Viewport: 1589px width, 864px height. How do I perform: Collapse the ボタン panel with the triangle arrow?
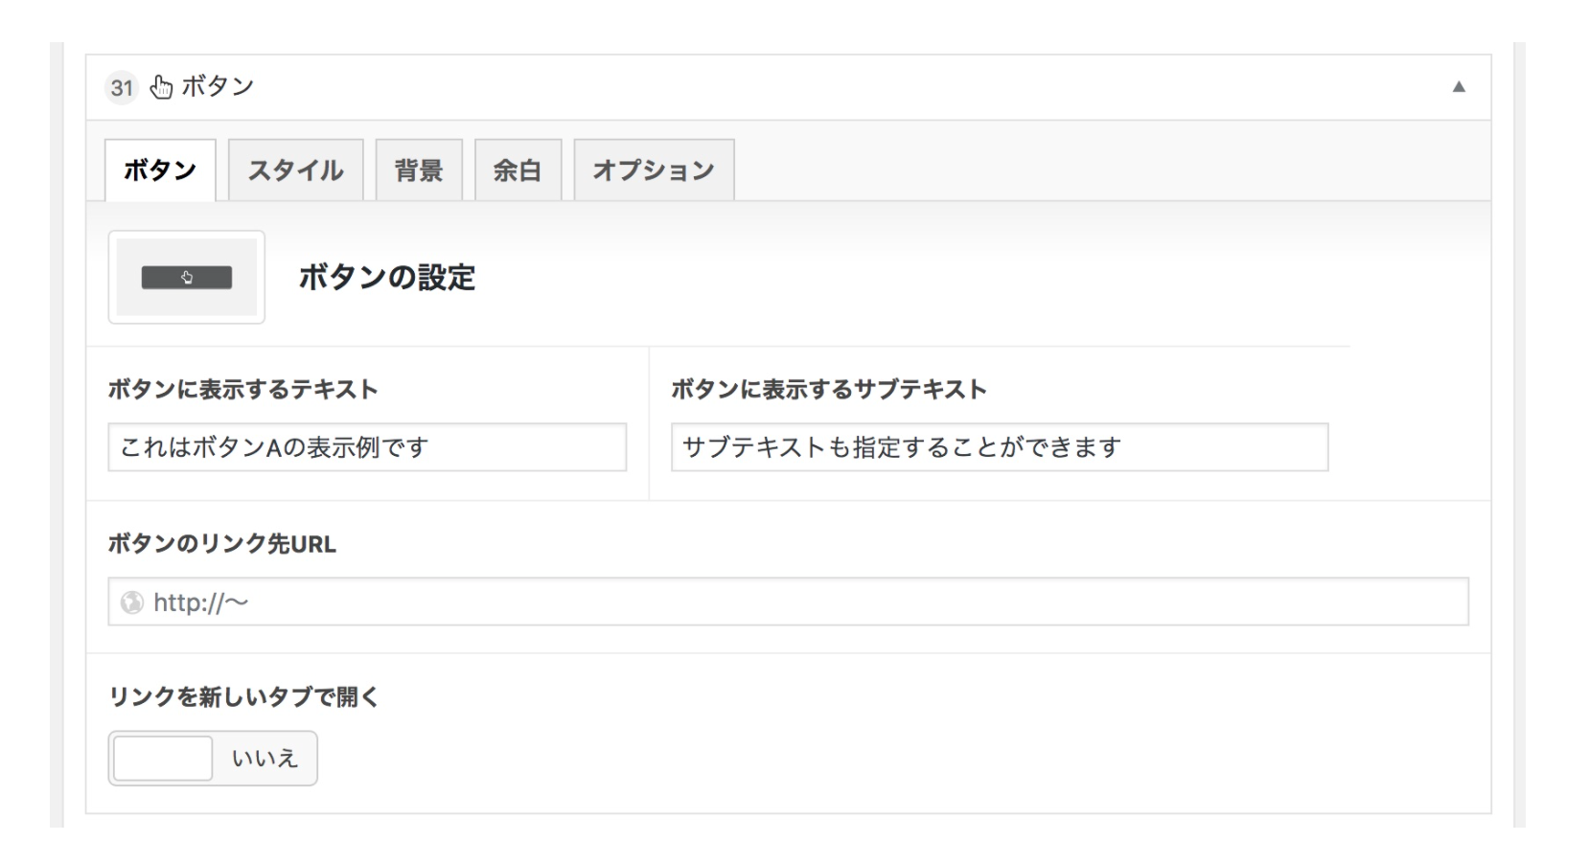[x=1459, y=87]
